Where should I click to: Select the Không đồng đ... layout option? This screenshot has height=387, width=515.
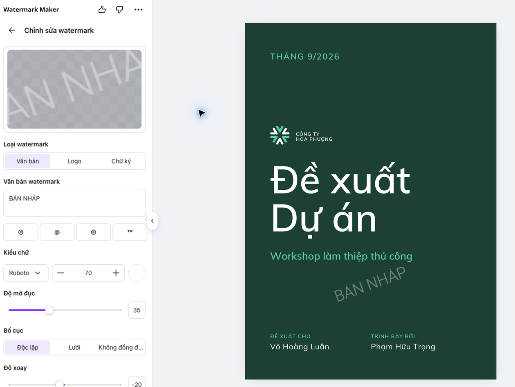pos(121,347)
